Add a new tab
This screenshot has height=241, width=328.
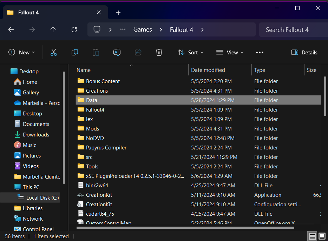tap(118, 13)
